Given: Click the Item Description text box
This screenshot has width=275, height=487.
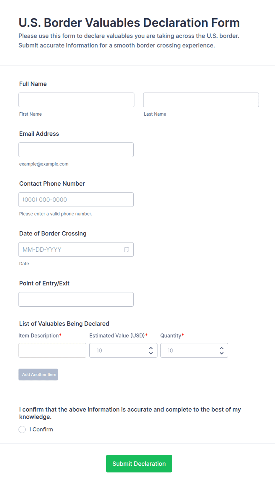Looking at the screenshot, I should [x=52, y=350].
